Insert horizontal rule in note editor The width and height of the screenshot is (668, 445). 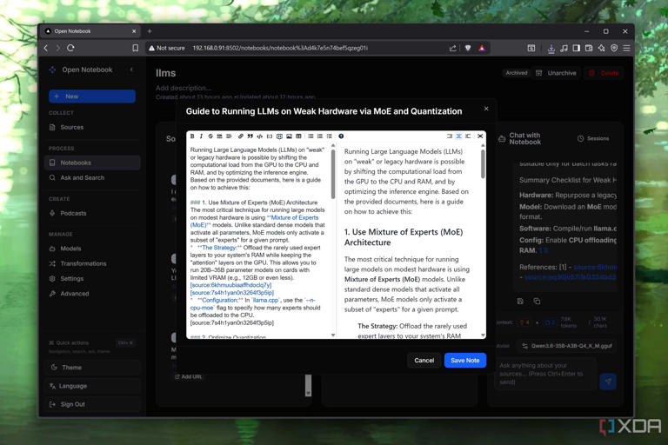click(219, 136)
